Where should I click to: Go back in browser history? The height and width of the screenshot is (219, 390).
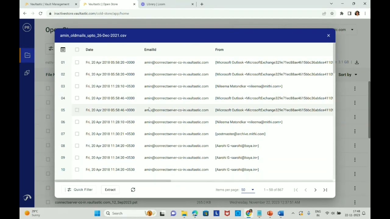[x=25, y=13]
